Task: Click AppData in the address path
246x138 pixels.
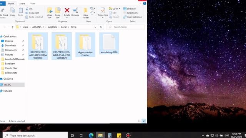Action: (52, 27)
